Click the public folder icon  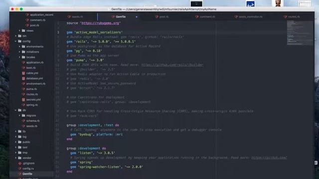tap(20, 142)
